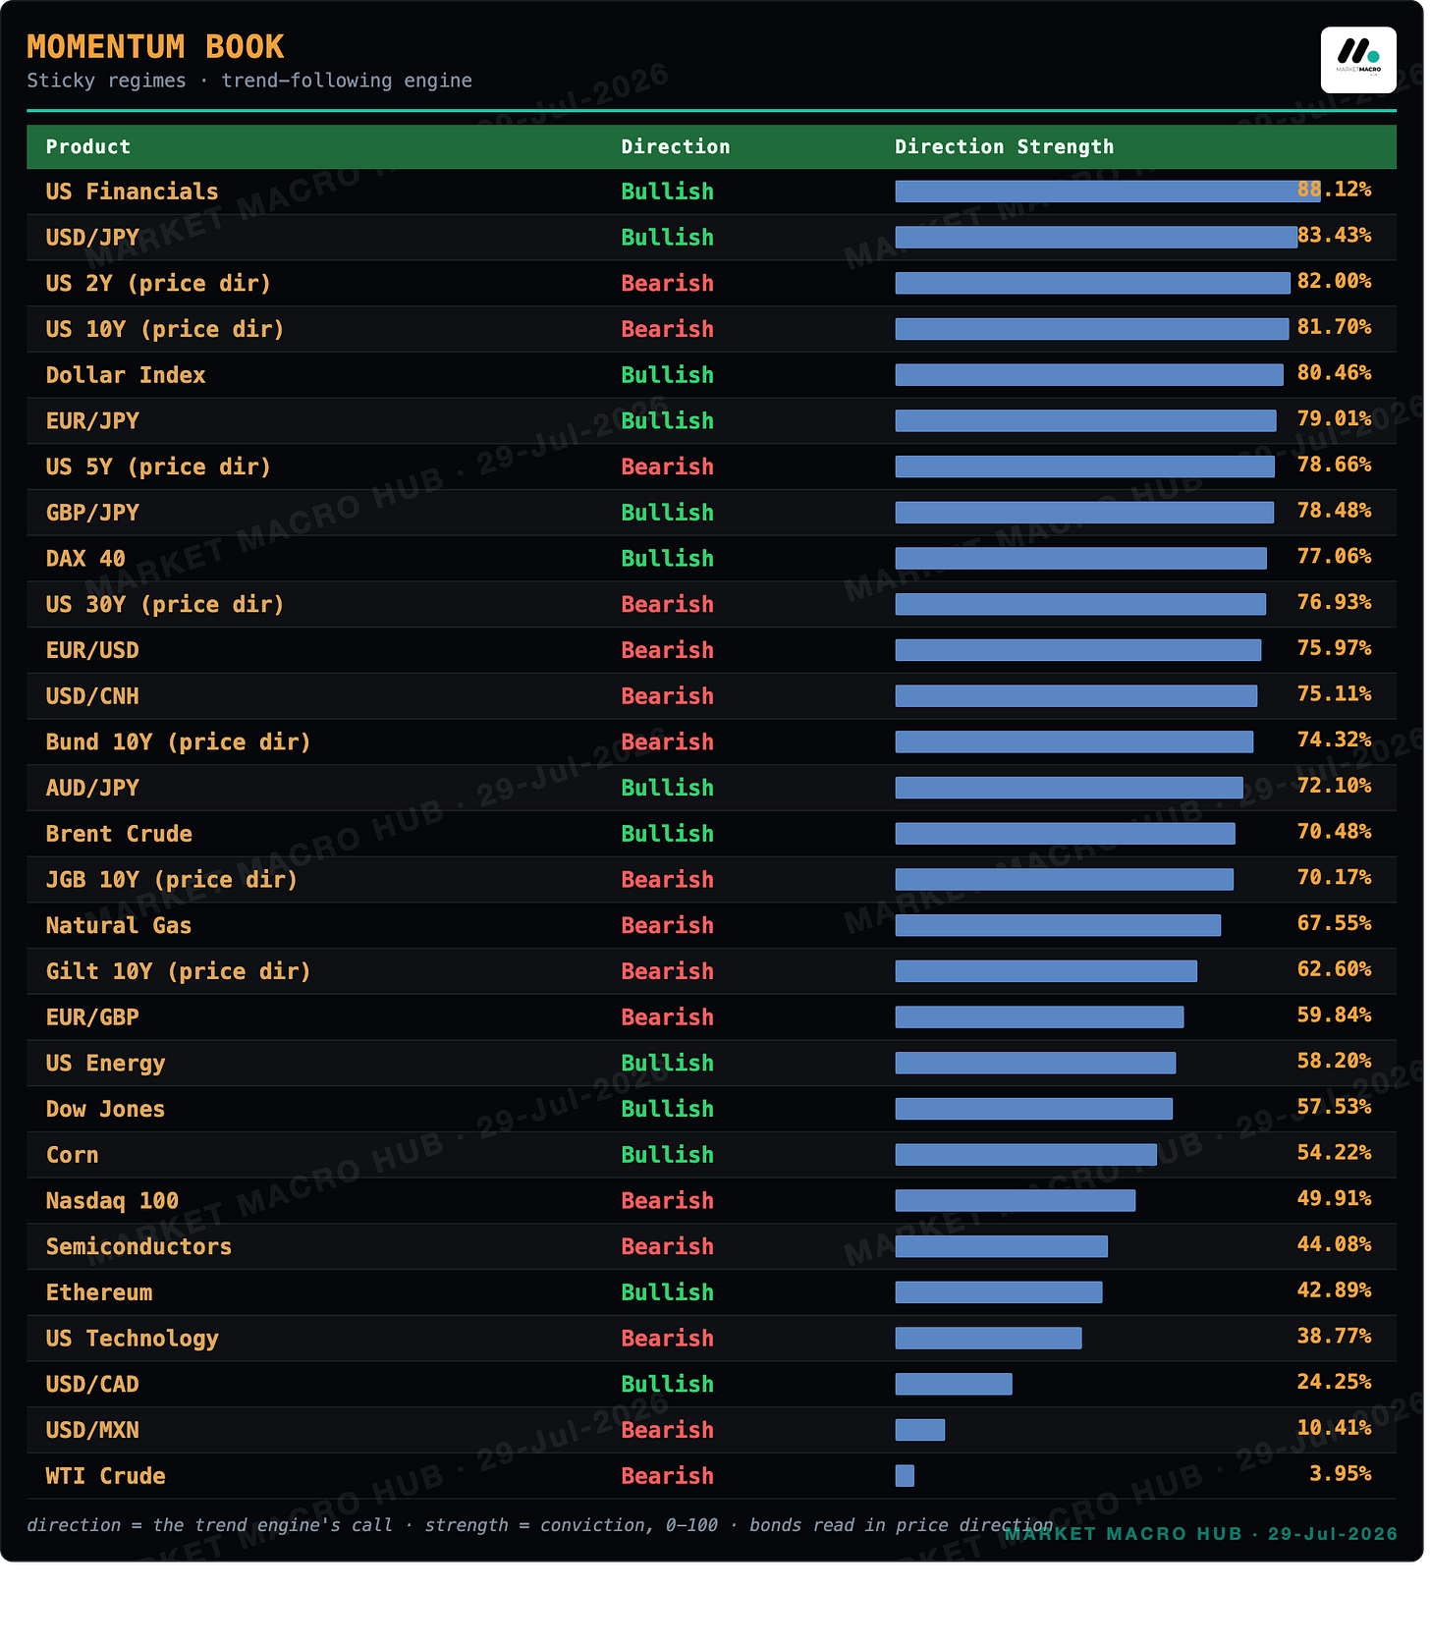Click the strength bar for Corn
Image resolution: width=1430 pixels, height=1645 pixels.
[1025, 1155]
